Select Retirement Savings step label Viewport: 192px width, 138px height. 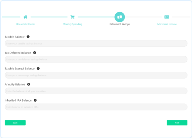pos(119,24)
